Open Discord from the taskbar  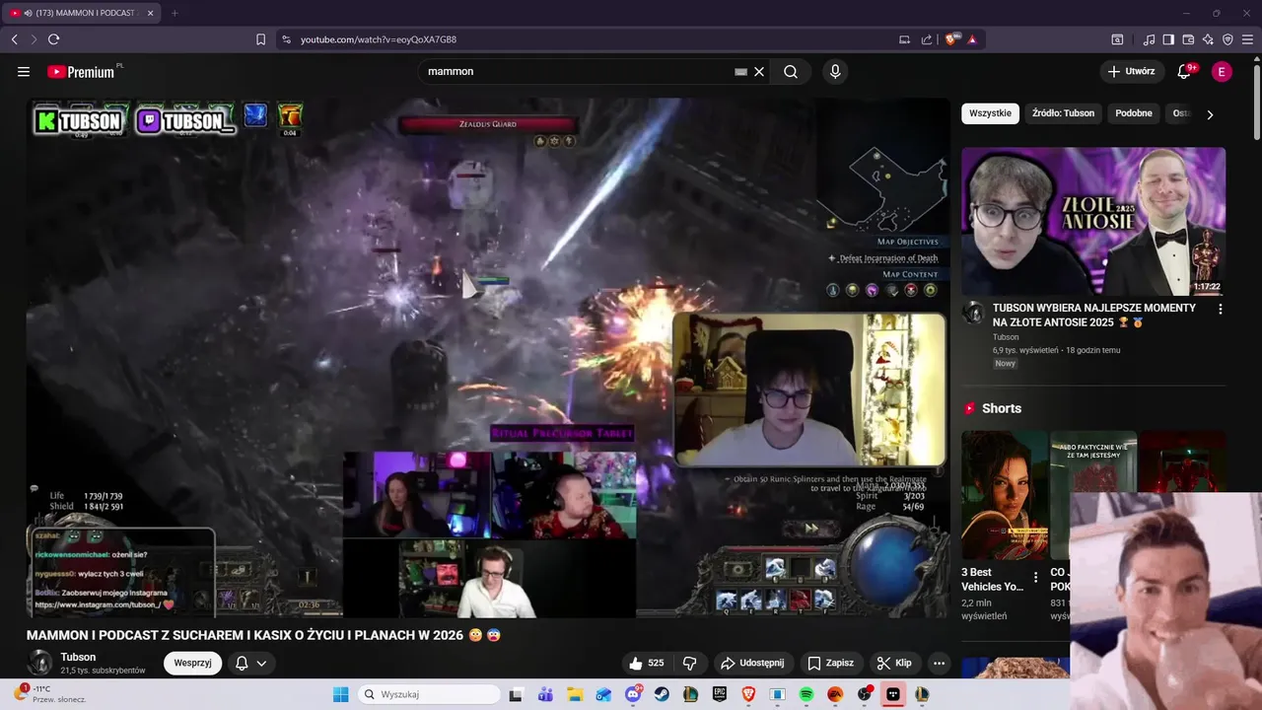(x=633, y=694)
